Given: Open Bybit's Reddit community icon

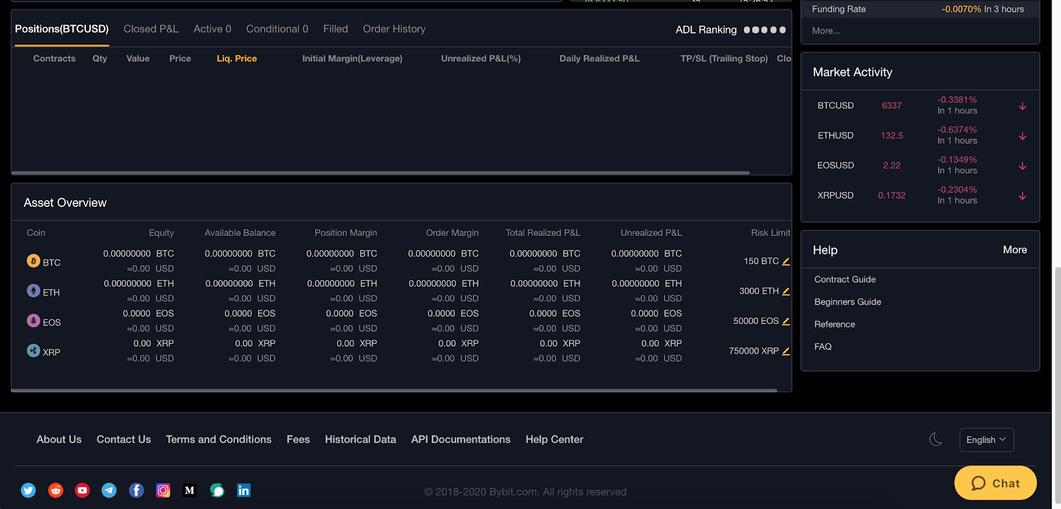Looking at the screenshot, I should [x=56, y=490].
